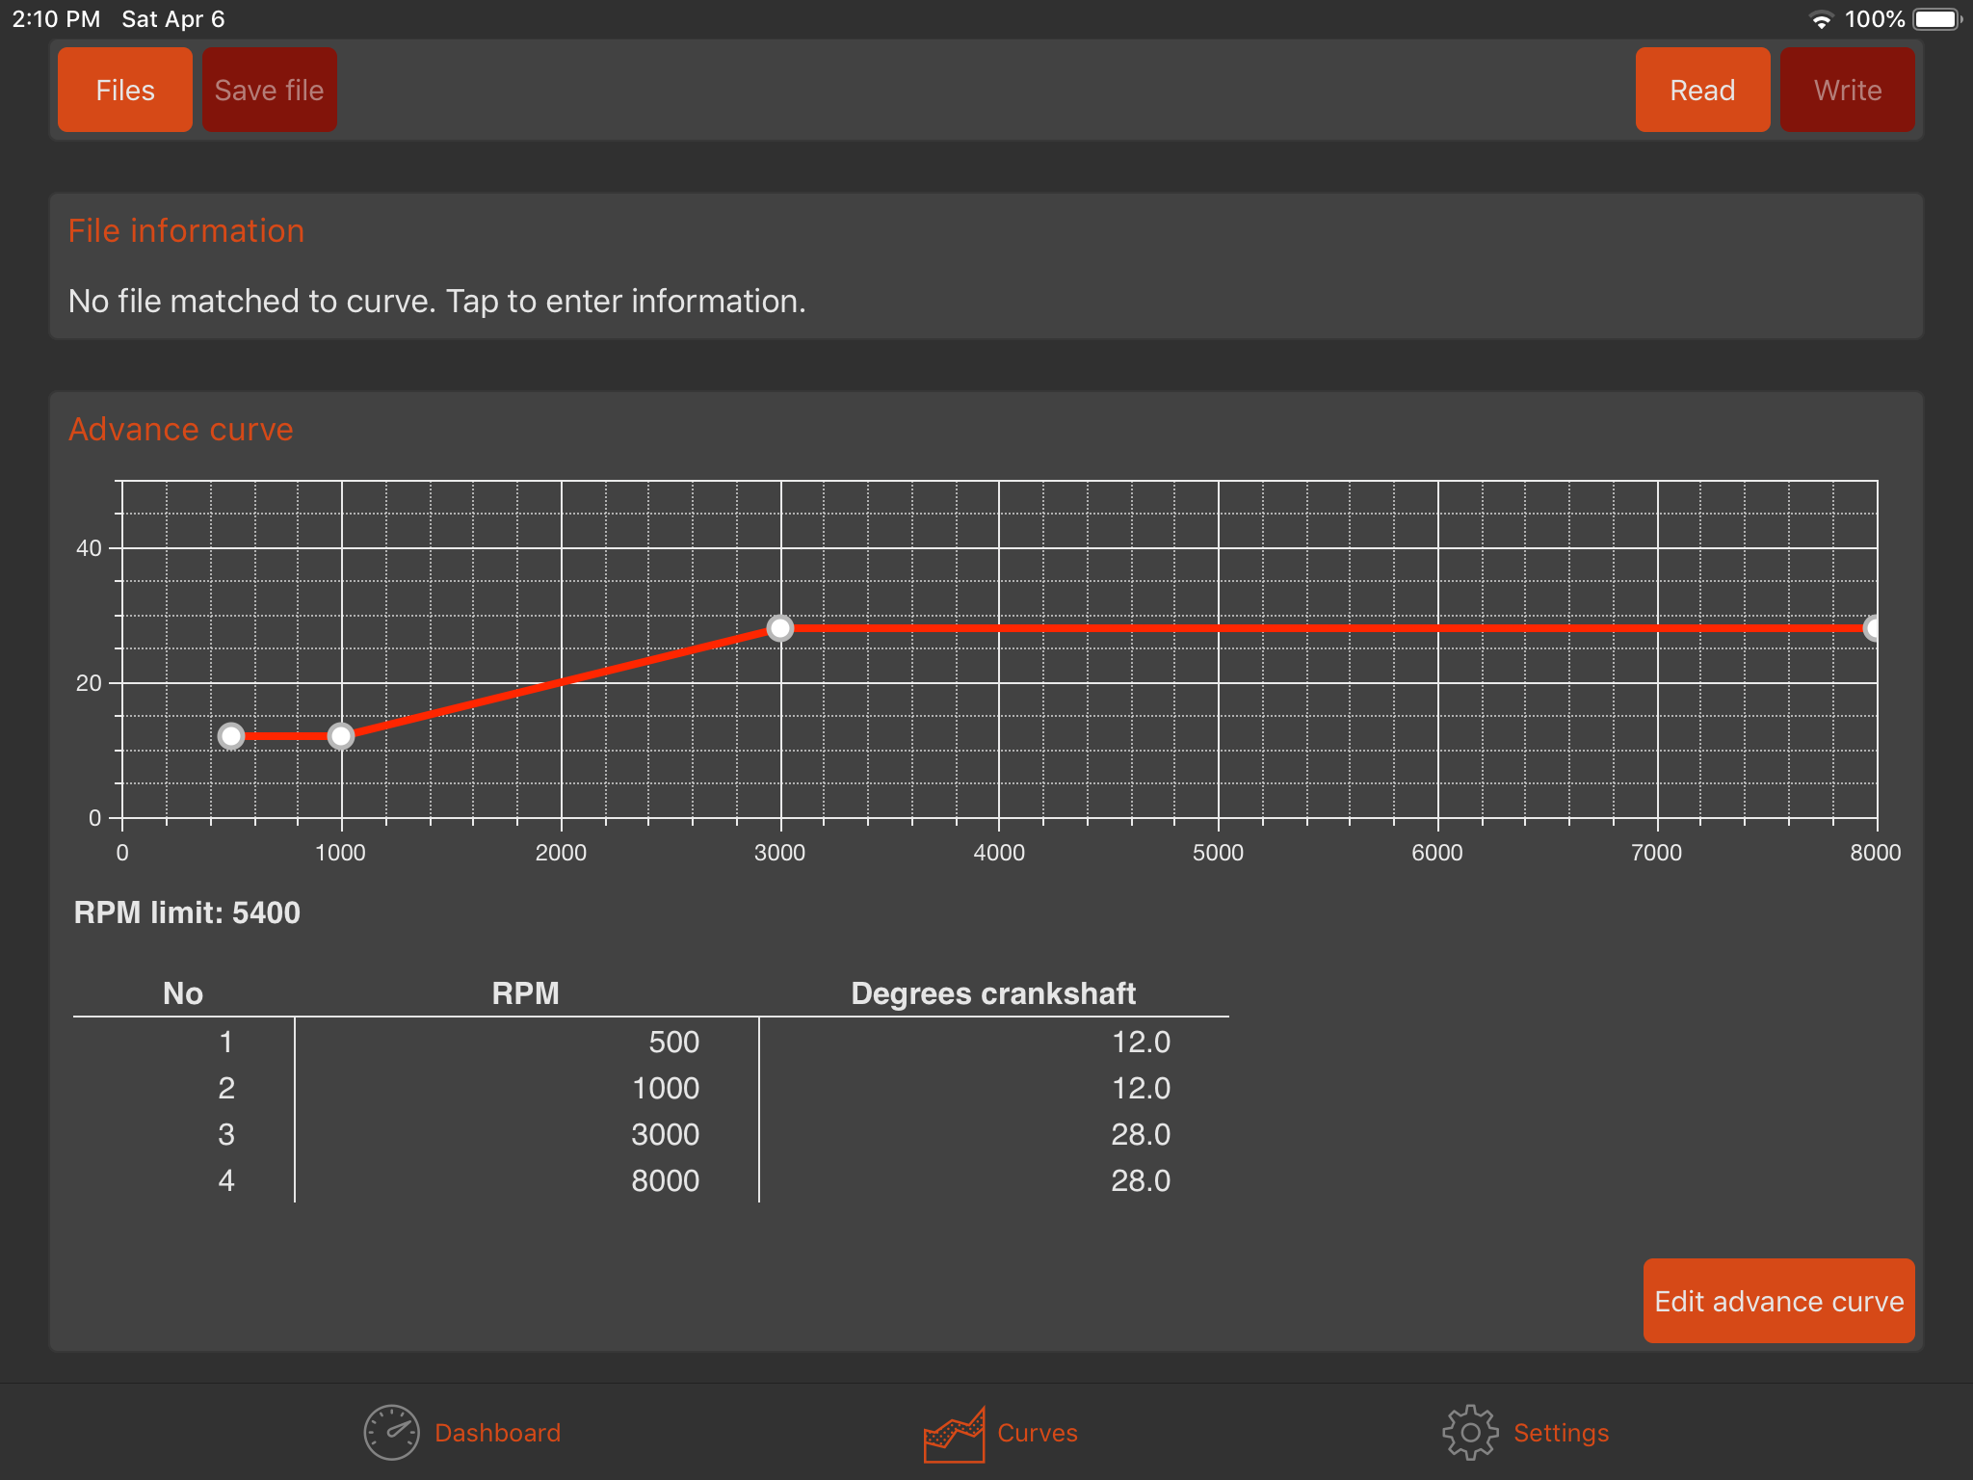Tap file information text to enter details
Image resolution: width=1973 pixels, height=1480 pixels.
point(436,302)
